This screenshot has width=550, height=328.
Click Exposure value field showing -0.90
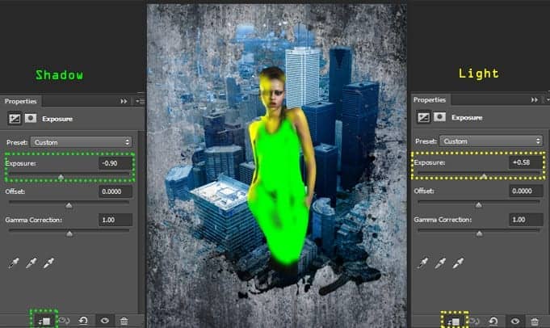click(115, 163)
